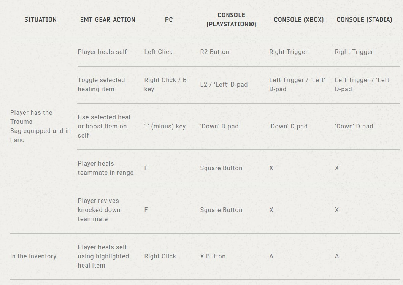Select the EMT GEAR ACTION header
Screen dimensions: 403x285
108,19
